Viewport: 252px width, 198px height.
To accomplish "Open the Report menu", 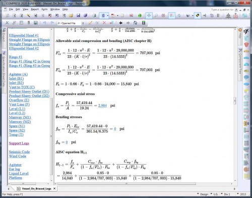I will pos(35,9).
